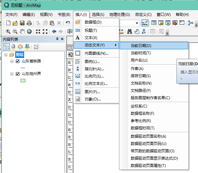Screen dimensions: 198x173
Task: Open the Python window icon
Action: click(182, 23)
